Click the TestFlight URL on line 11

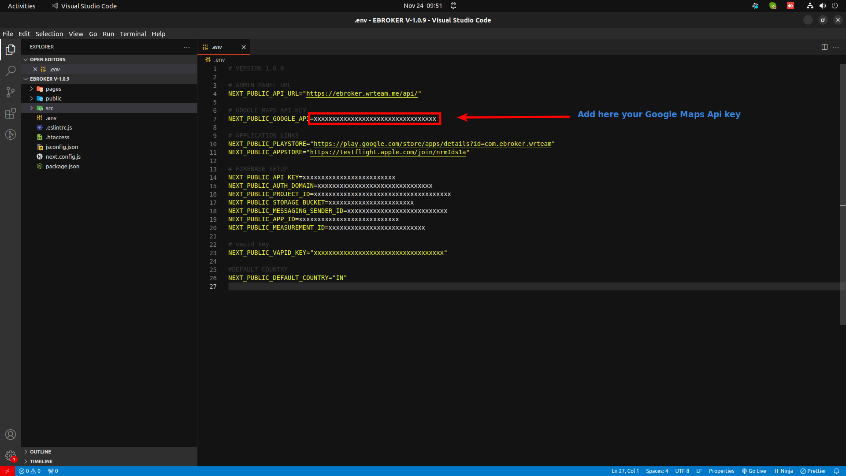388,152
